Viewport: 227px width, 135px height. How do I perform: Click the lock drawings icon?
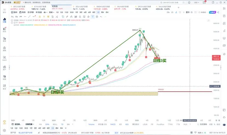80,17
